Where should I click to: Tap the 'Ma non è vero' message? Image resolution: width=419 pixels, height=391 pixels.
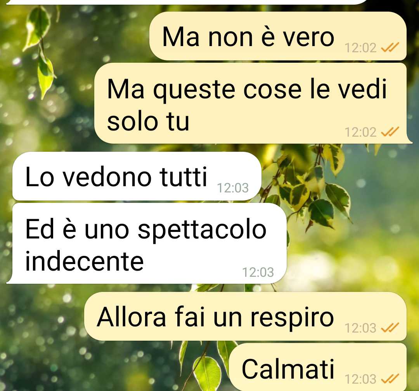(278, 36)
